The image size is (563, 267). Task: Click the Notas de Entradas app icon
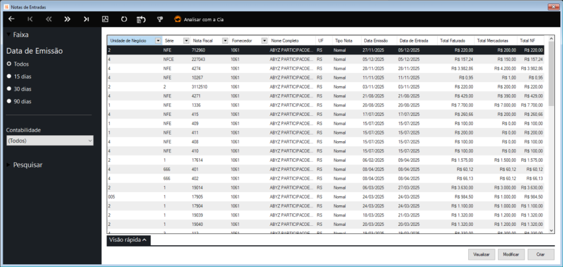click(x=6, y=7)
